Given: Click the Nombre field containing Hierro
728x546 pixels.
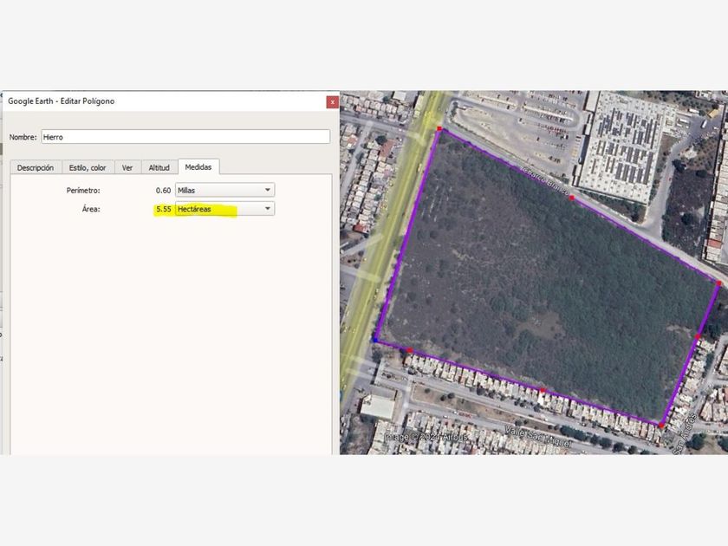Looking at the screenshot, I should [185, 137].
